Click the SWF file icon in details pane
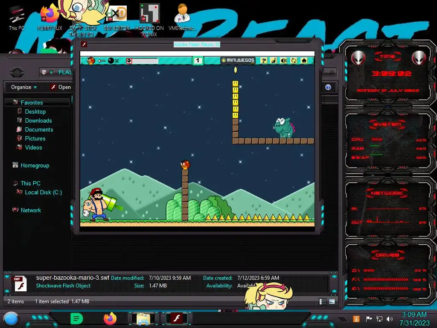The width and height of the screenshot is (437, 328). [20, 284]
